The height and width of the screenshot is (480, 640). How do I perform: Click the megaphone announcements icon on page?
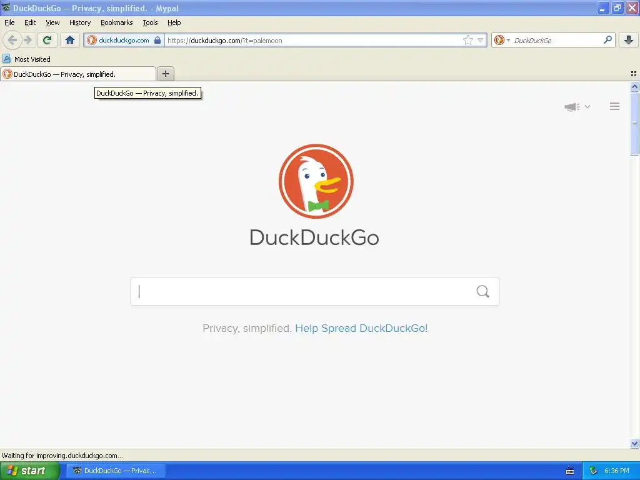pos(572,107)
